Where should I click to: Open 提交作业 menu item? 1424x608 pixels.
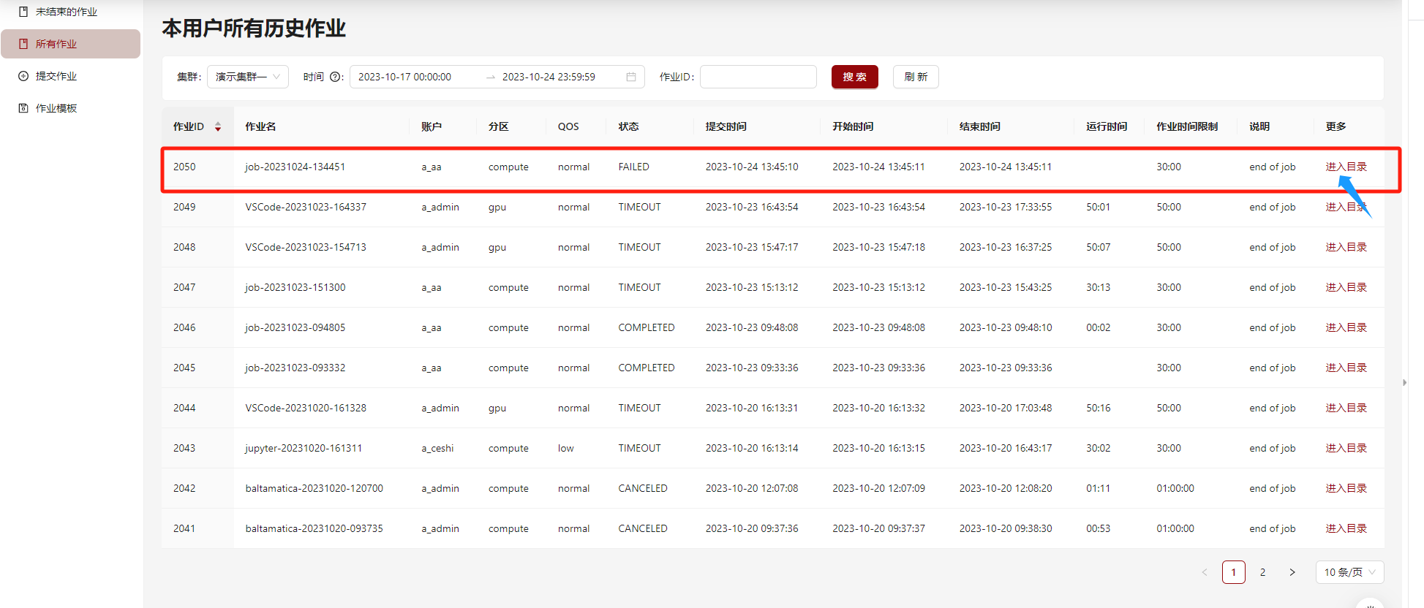pyautogui.click(x=56, y=76)
